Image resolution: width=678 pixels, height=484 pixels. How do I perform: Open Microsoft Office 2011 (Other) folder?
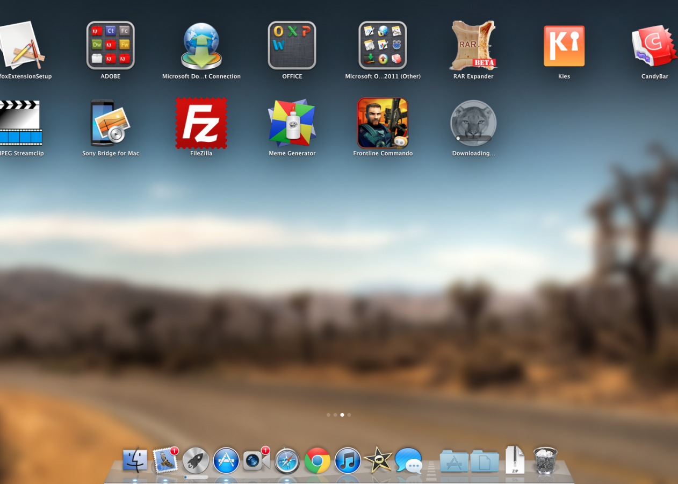point(383,46)
